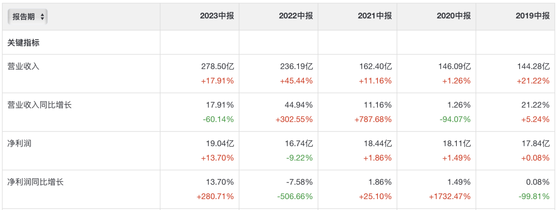
Task: Select the 2022中报 column header
Action: (x=296, y=16)
